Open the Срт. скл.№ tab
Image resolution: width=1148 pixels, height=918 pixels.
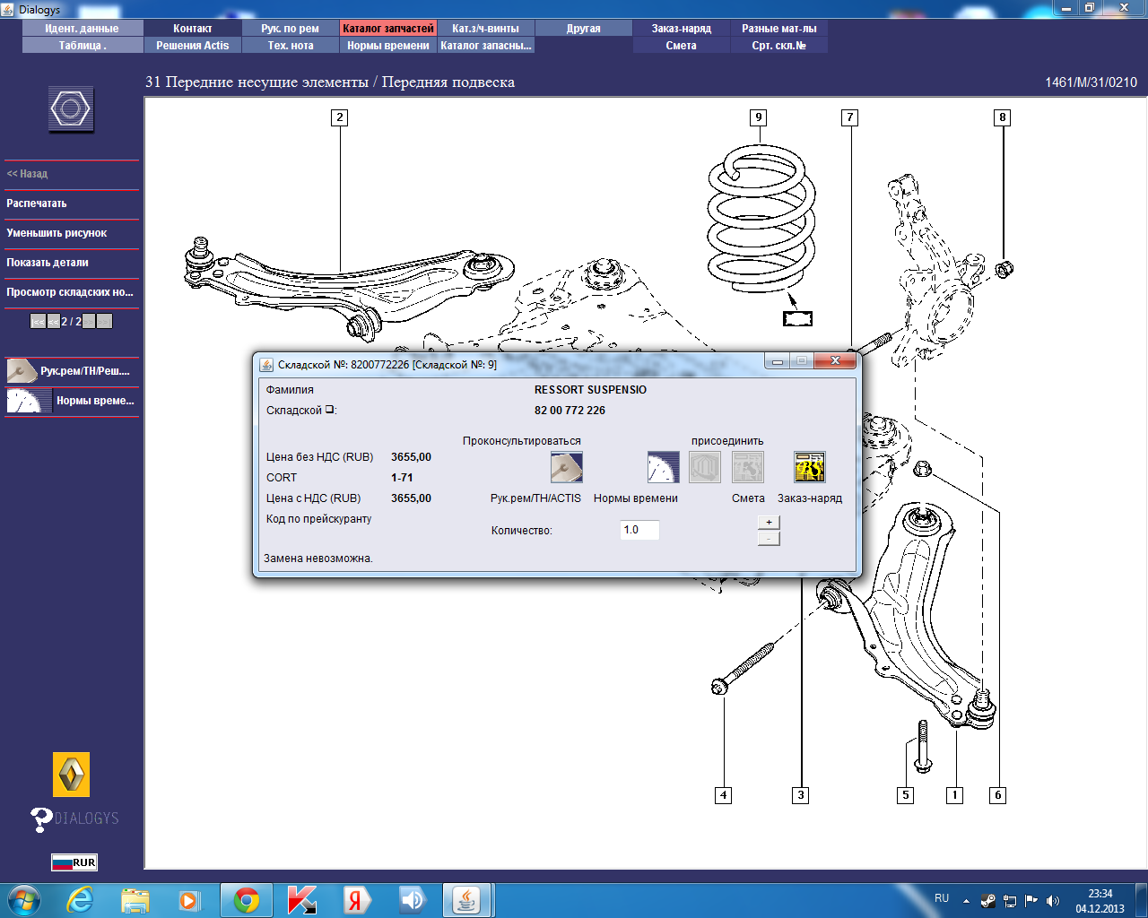(779, 46)
